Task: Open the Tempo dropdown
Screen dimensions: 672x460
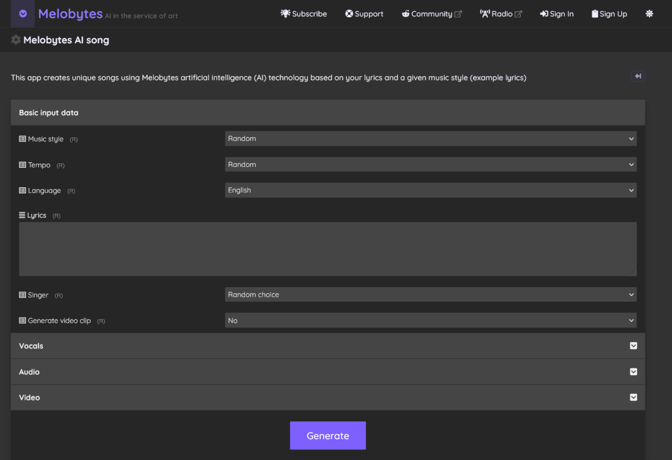Action: (431, 164)
